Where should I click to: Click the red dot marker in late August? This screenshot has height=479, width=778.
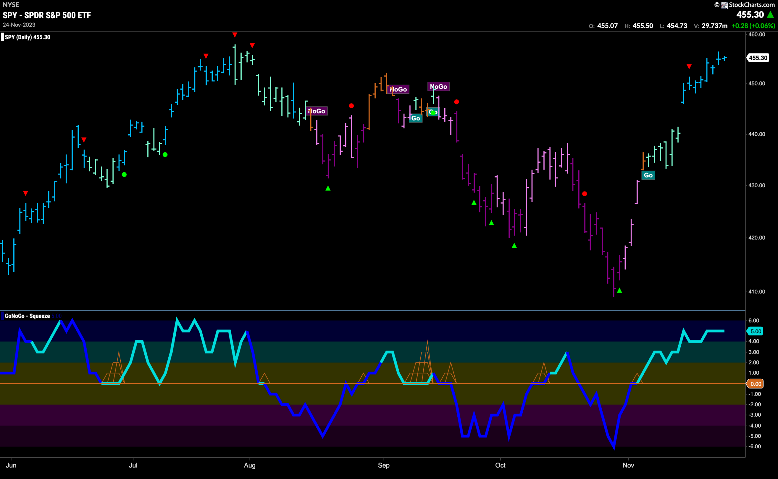351,106
